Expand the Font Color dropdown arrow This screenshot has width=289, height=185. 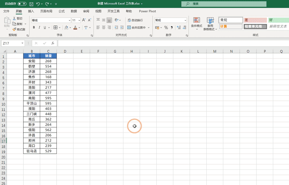tap(80, 28)
